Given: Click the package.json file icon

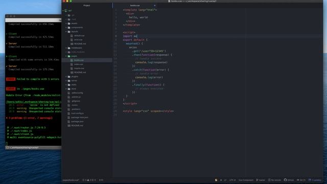Looking at the screenshot, I should pyautogui.click(x=69, y=122).
